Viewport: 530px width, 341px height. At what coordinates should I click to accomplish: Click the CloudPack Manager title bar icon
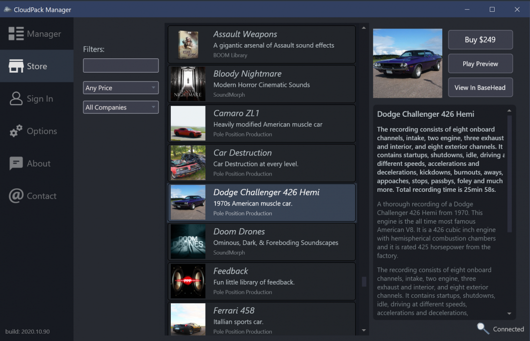[x=8, y=9]
